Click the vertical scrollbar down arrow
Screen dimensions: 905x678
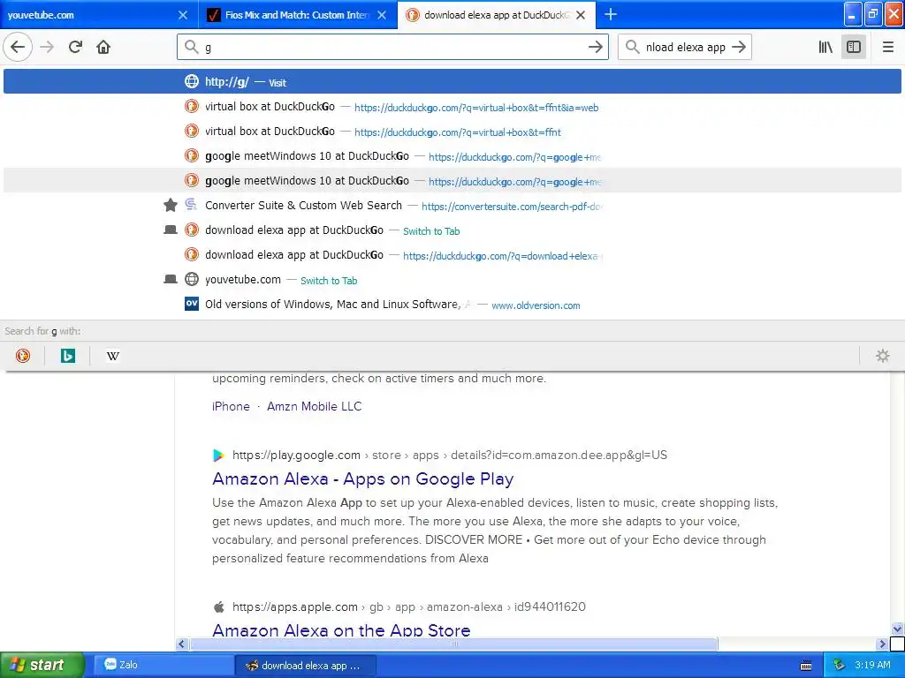click(897, 629)
